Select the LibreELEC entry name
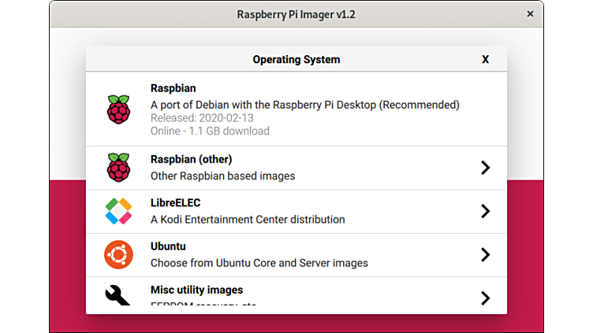The height and width of the screenshot is (333, 593). pyautogui.click(x=175, y=202)
